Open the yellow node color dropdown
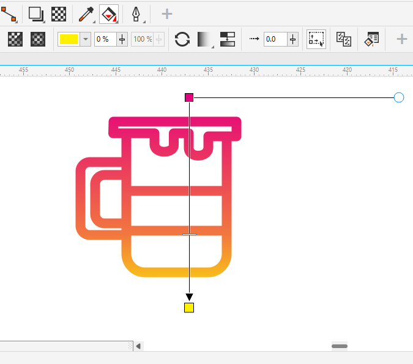Screen dimensions: 413x364 [x=85, y=39]
